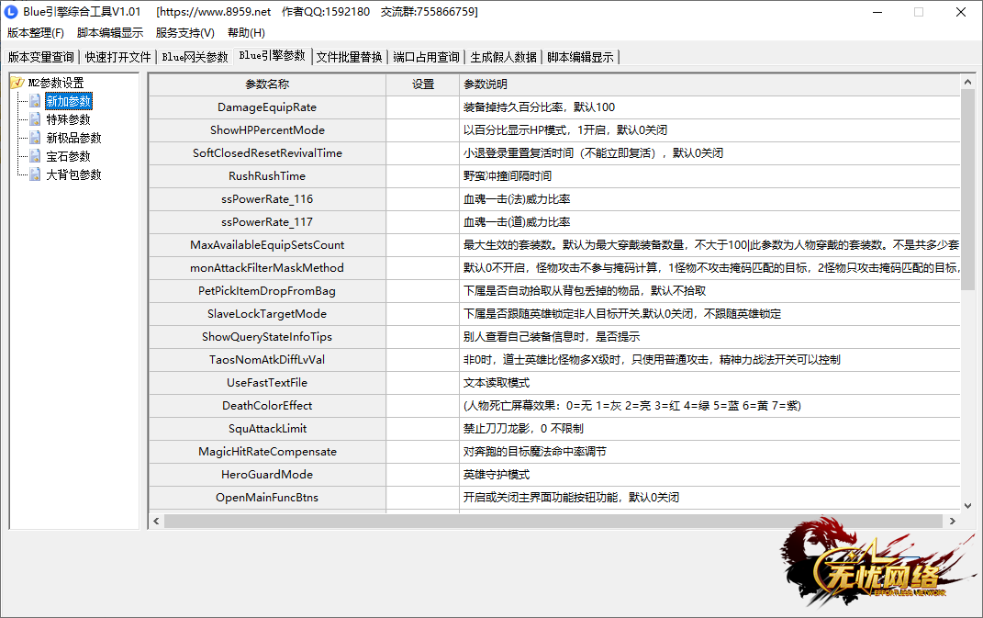Screen dimensions: 983x618
Task: Switch to the 文件批量替换 tab
Action: [349, 57]
